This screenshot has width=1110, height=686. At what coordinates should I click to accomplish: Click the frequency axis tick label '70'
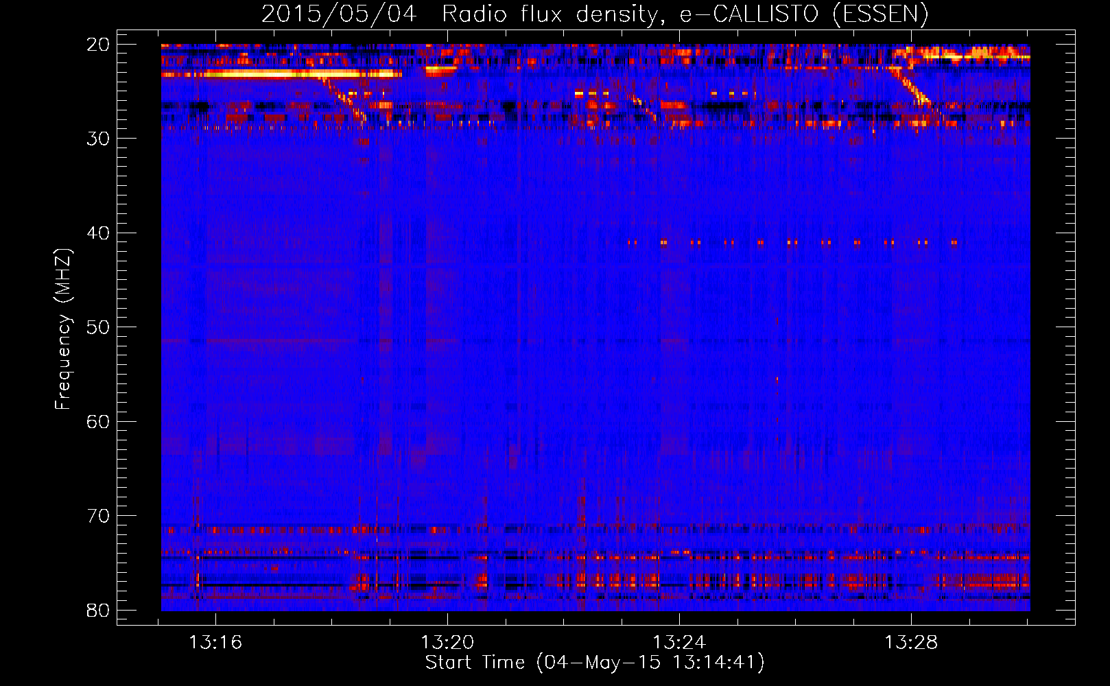(99, 516)
